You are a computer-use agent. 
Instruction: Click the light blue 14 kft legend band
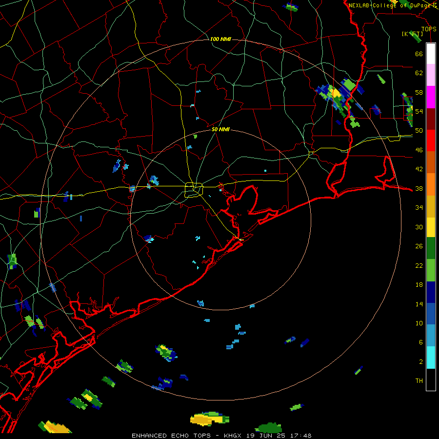pyautogui.click(x=431, y=335)
